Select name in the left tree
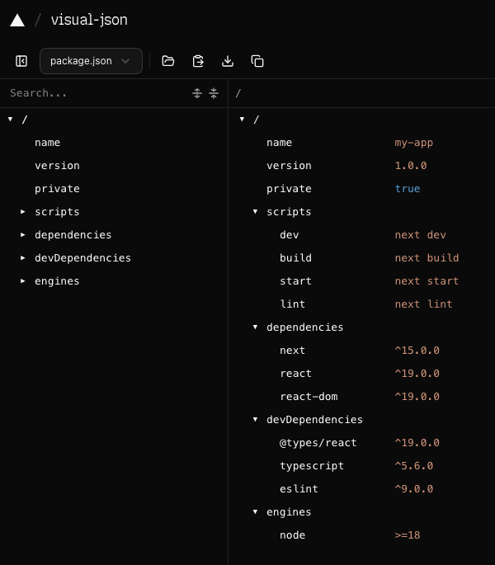Image resolution: width=495 pixels, height=565 pixels. (x=48, y=143)
